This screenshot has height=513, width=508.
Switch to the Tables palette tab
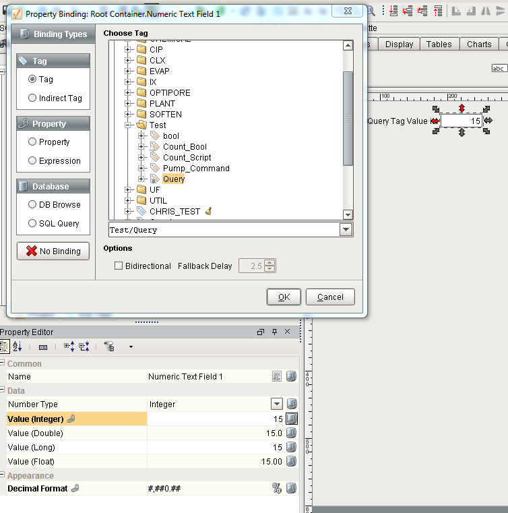pyautogui.click(x=439, y=44)
